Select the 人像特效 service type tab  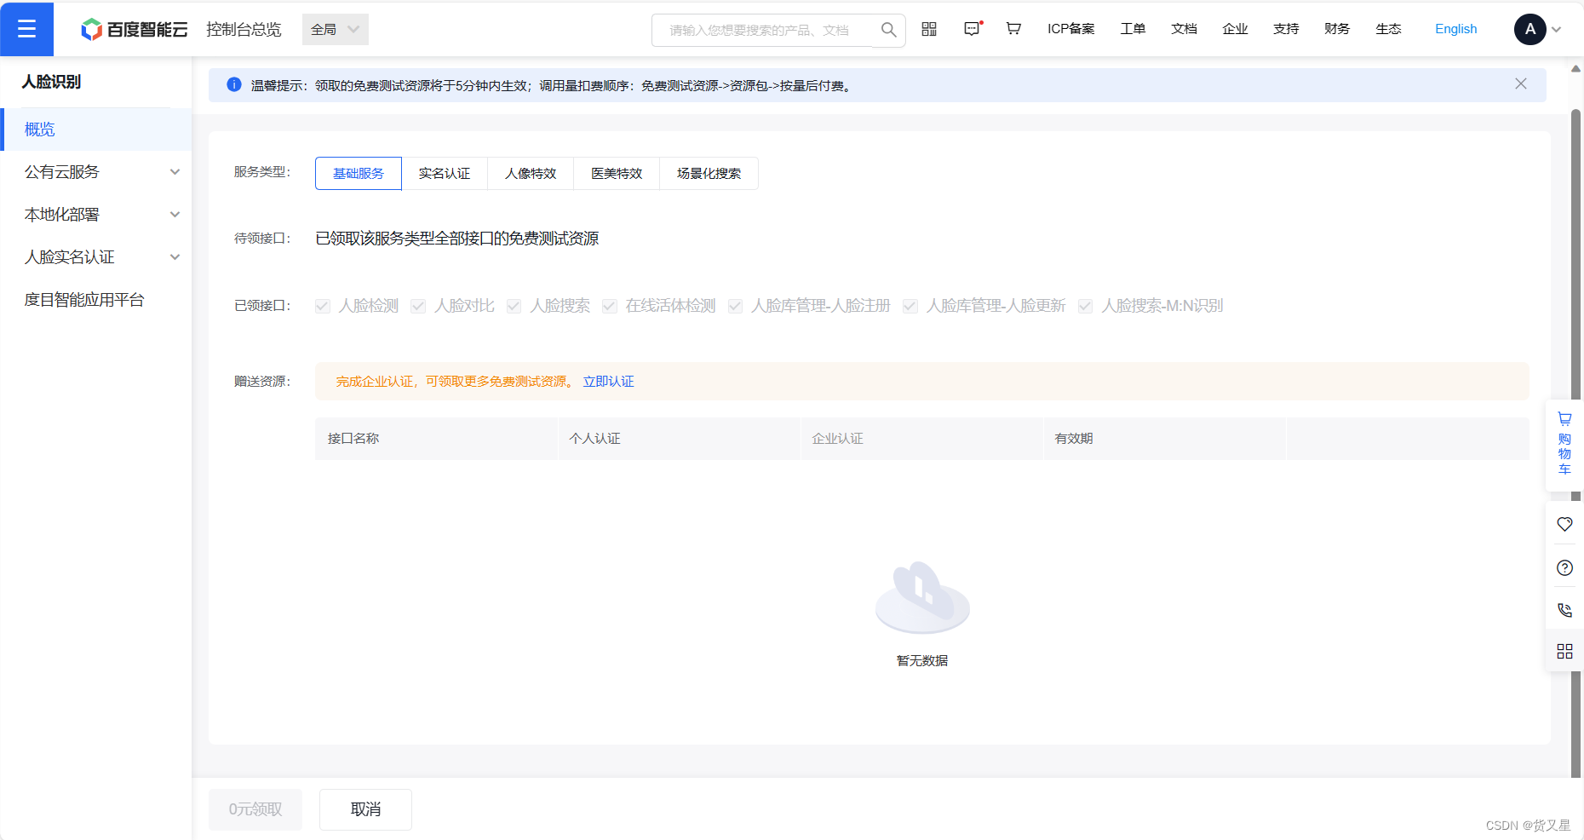531,173
